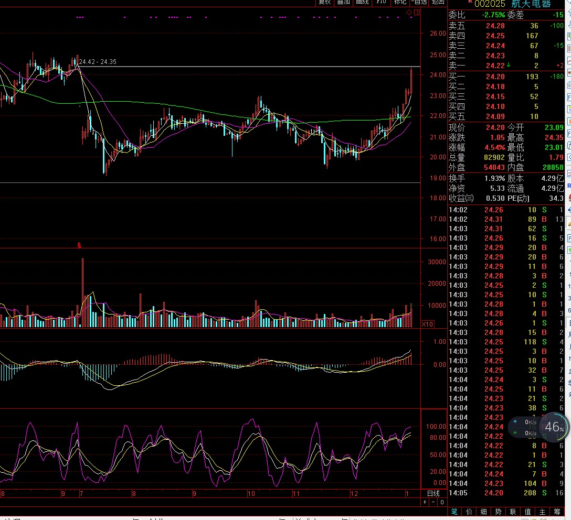This screenshot has height=520, width=571.
Task: Click the 0 reset button under 日线
Action: 442,502
